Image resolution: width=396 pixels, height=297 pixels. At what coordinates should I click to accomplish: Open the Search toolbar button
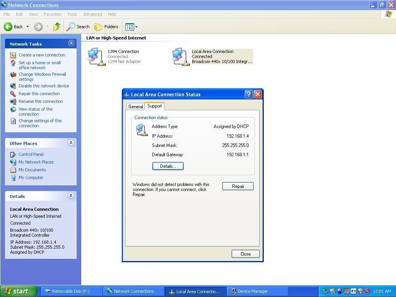click(78, 27)
